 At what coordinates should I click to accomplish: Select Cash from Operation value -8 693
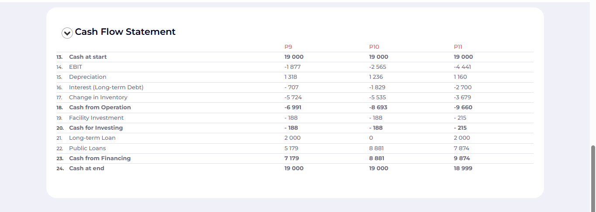pos(378,108)
